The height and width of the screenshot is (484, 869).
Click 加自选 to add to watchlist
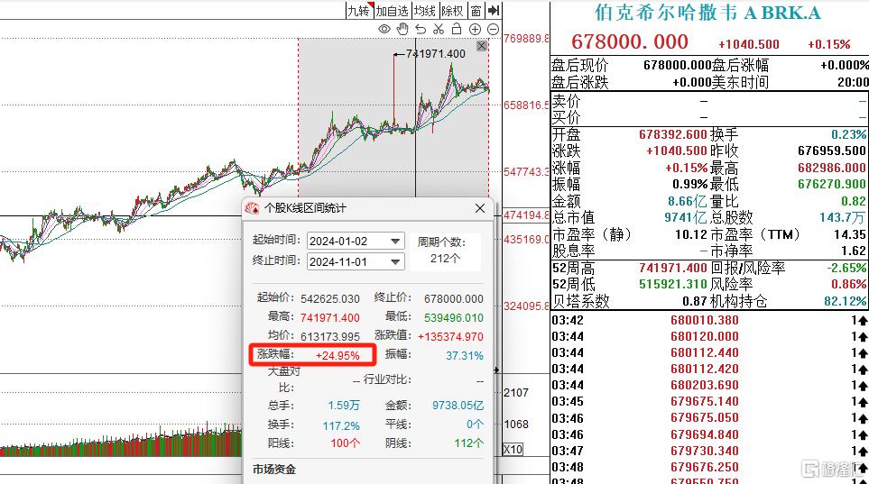pyautogui.click(x=392, y=11)
